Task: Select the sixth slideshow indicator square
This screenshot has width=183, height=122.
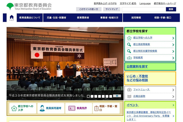Action: (107, 96)
